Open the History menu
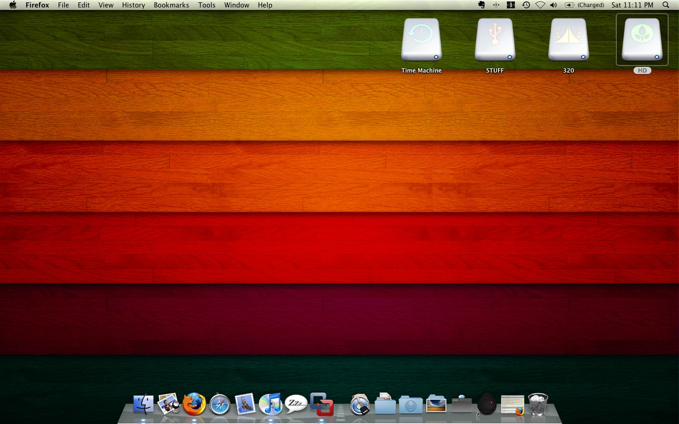Image resolution: width=679 pixels, height=424 pixels. point(133,5)
